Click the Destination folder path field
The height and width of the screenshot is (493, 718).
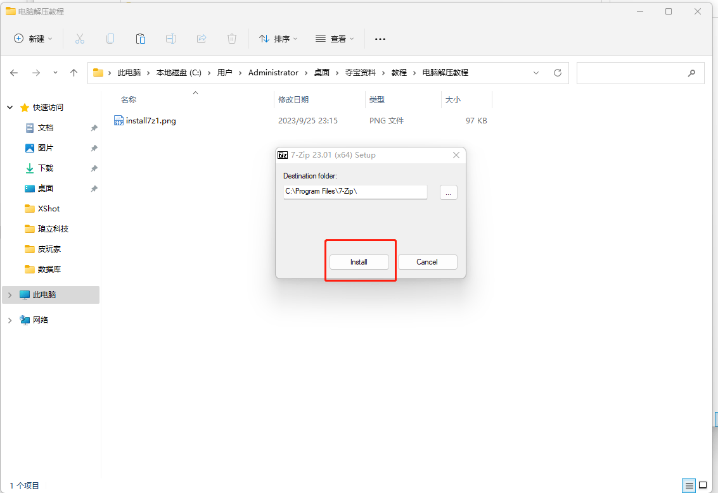355,191
